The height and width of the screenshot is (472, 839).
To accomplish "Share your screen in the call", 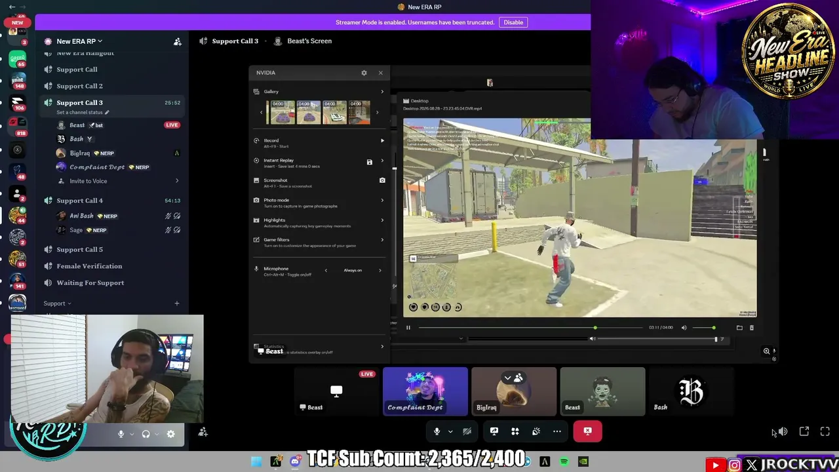I will pos(494,431).
